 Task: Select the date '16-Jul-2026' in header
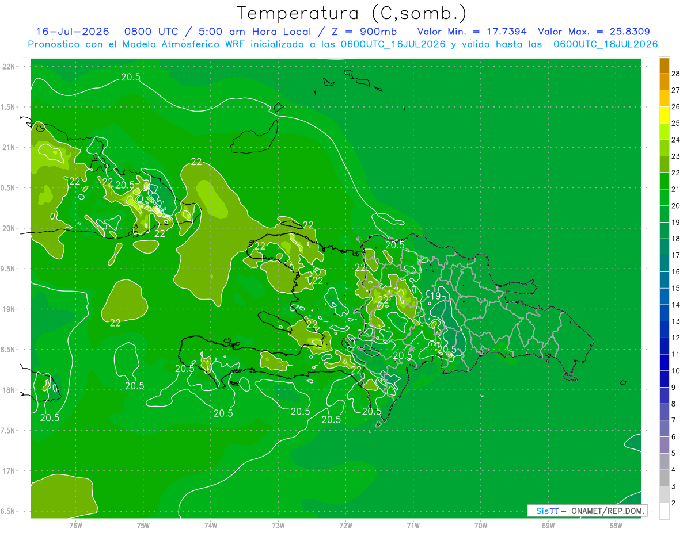click(72, 32)
